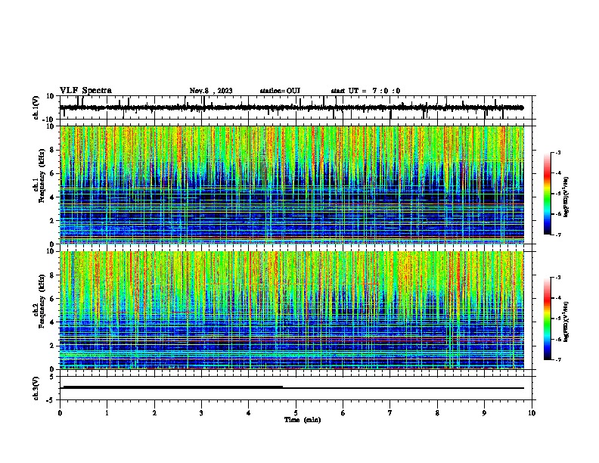The image size is (599, 463).
Task: Click the "ch.3(V)" axis label
Action: point(36,388)
